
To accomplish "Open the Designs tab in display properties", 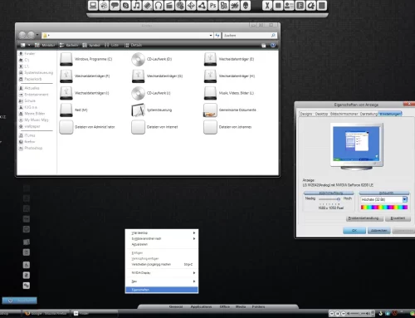I will pos(306,114).
